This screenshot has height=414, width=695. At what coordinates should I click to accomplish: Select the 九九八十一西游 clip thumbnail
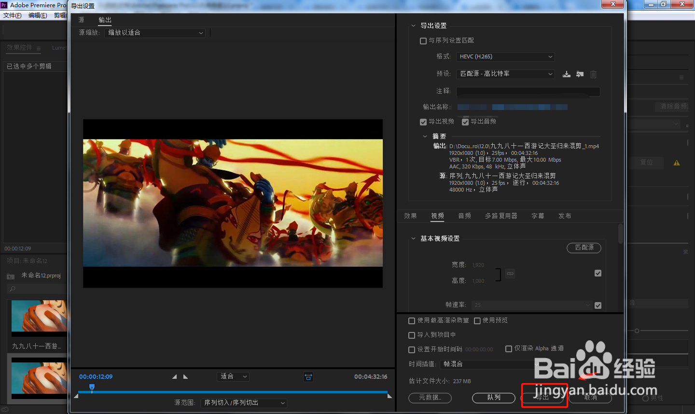pyautogui.click(x=39, y=318)
